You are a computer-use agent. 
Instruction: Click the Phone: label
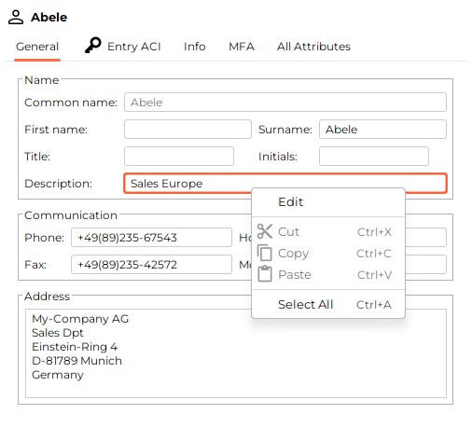tap(45, 238)
